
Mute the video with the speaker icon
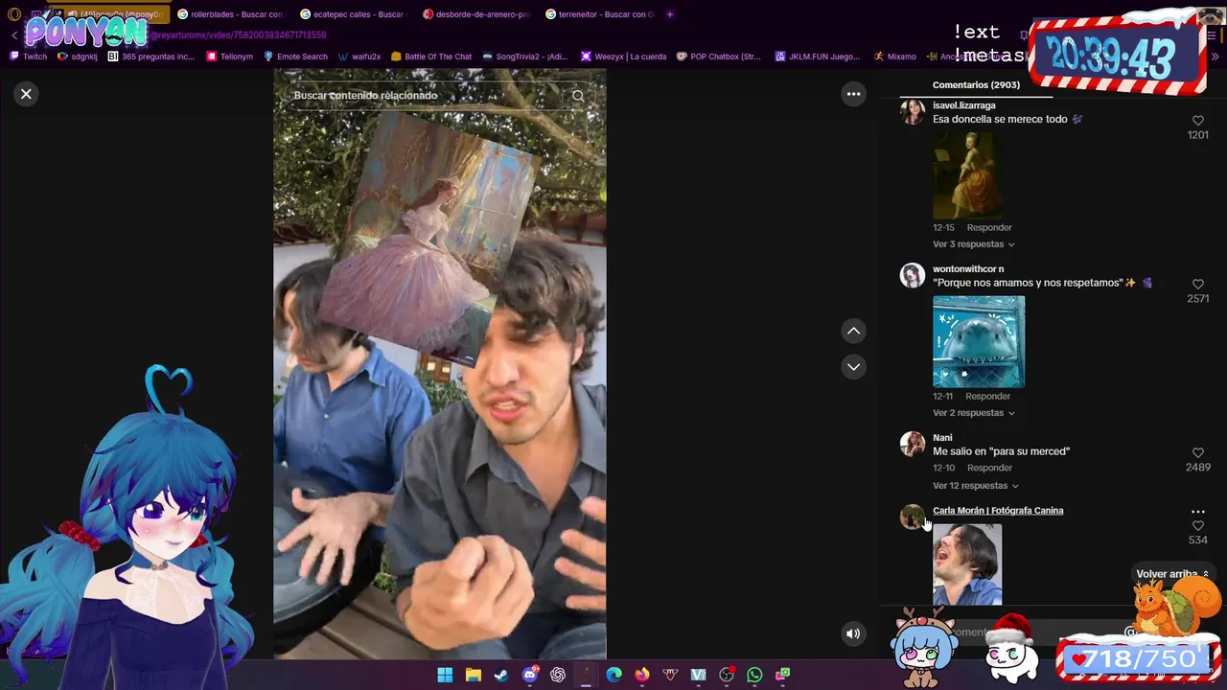(x=853, y=633)
